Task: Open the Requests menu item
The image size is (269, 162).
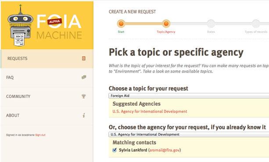Action: (x=47, y=59)
